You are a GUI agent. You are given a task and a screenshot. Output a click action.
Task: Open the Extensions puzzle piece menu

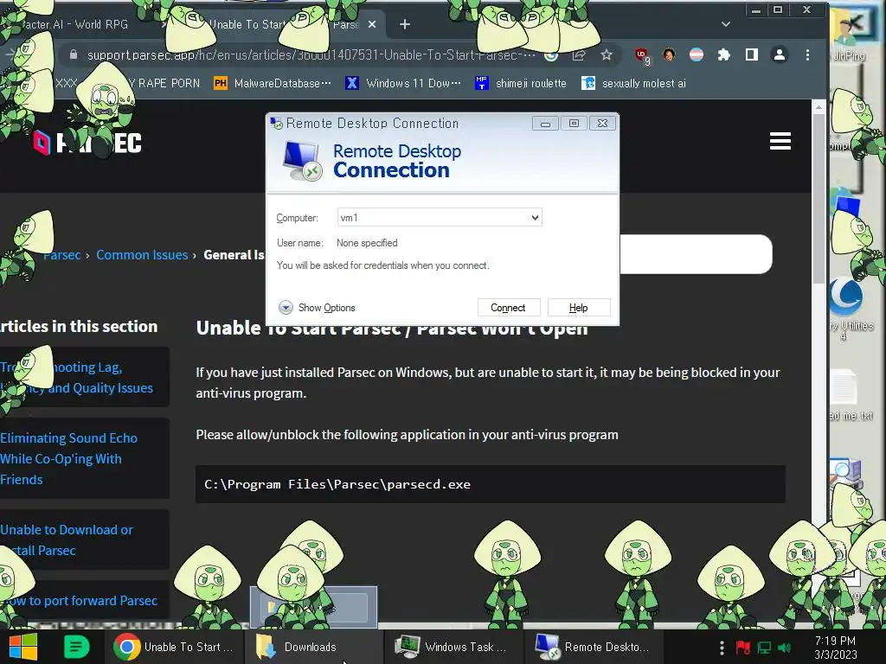[x=724, y=54]
